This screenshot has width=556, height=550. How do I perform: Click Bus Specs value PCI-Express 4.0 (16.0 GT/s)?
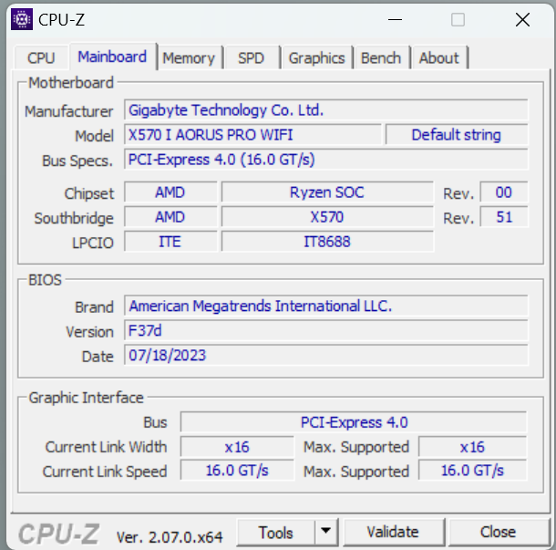326,160
